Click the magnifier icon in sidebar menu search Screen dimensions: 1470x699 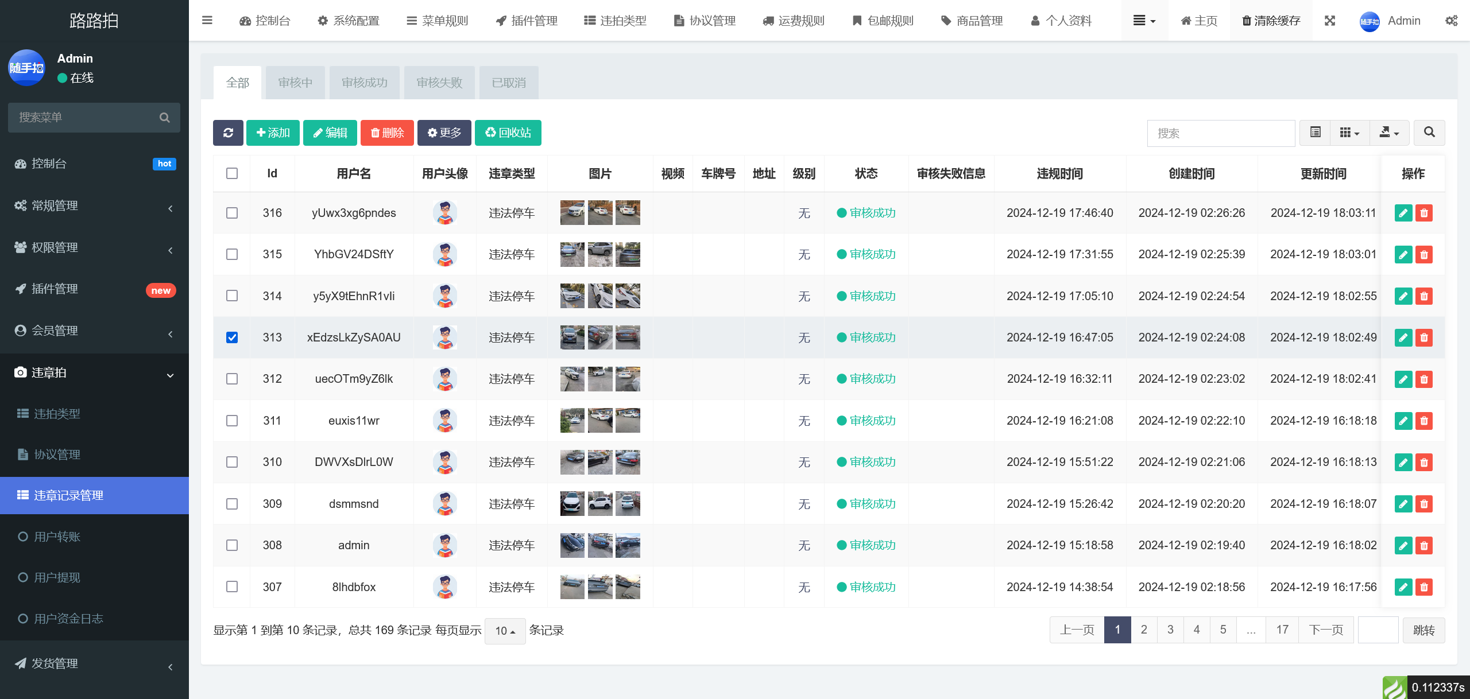click(165, 117)
